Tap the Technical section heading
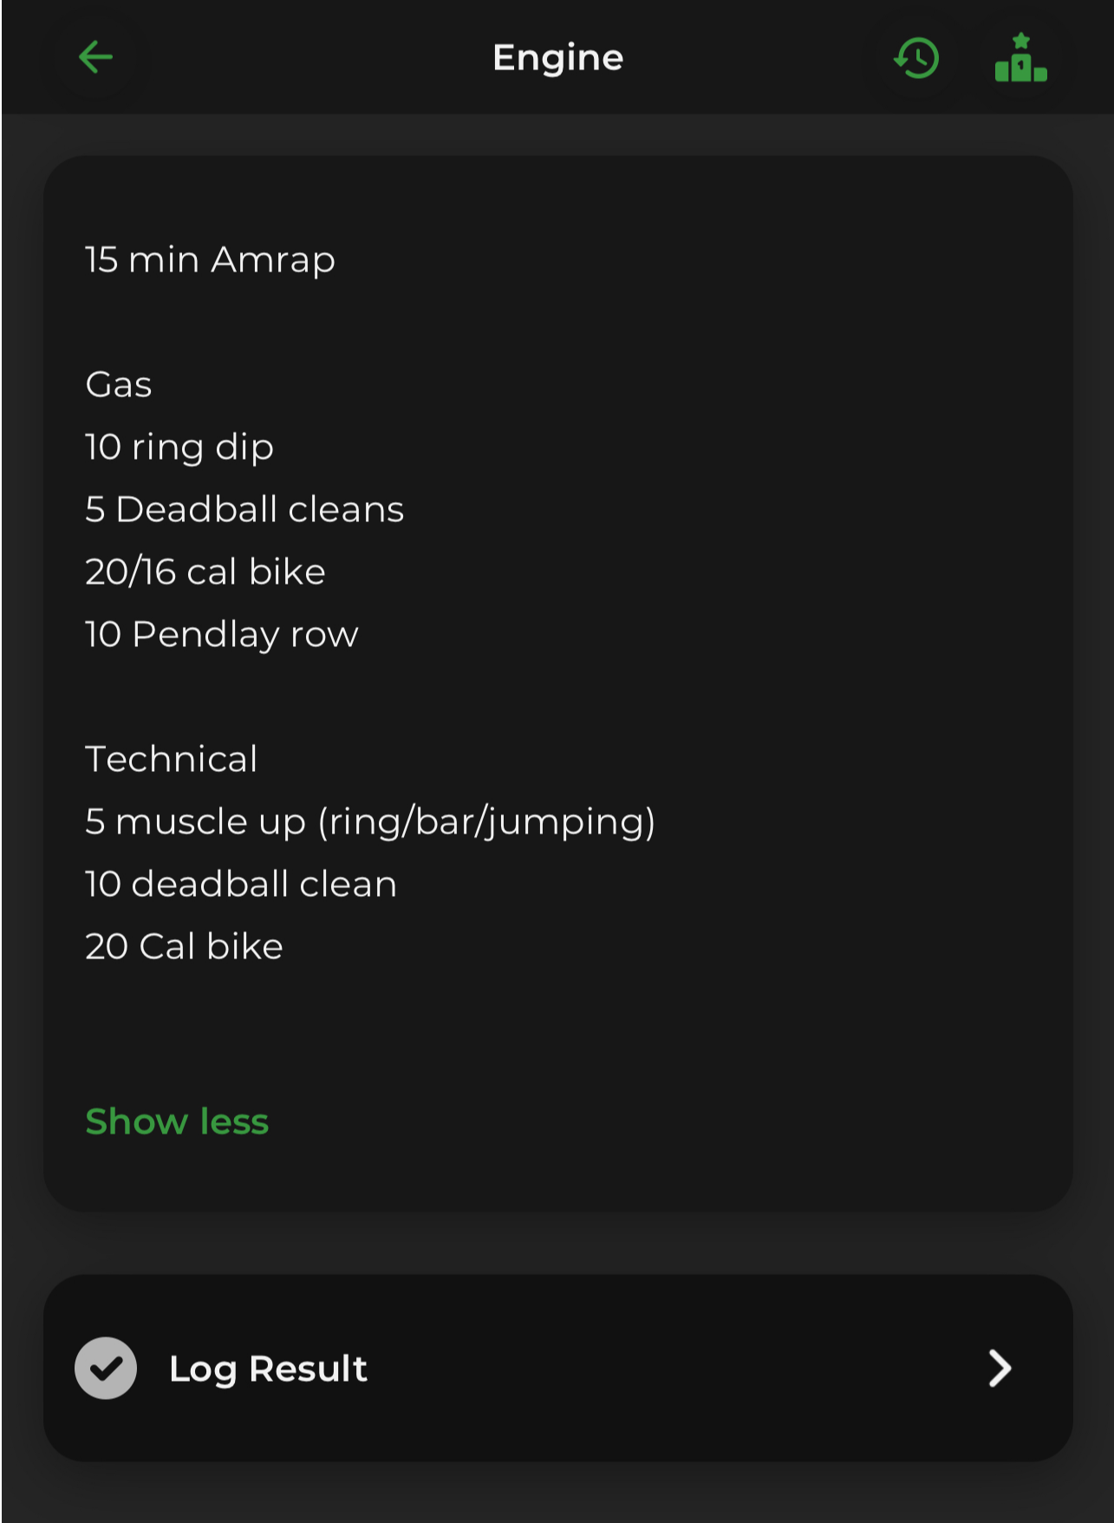The image size is (1114, 1523). [x=172, y=759]
